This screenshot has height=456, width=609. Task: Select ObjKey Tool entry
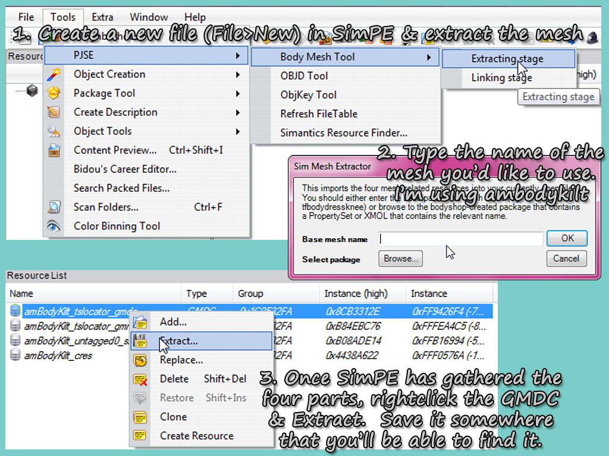pyautogui.click(x=346, y=95)
